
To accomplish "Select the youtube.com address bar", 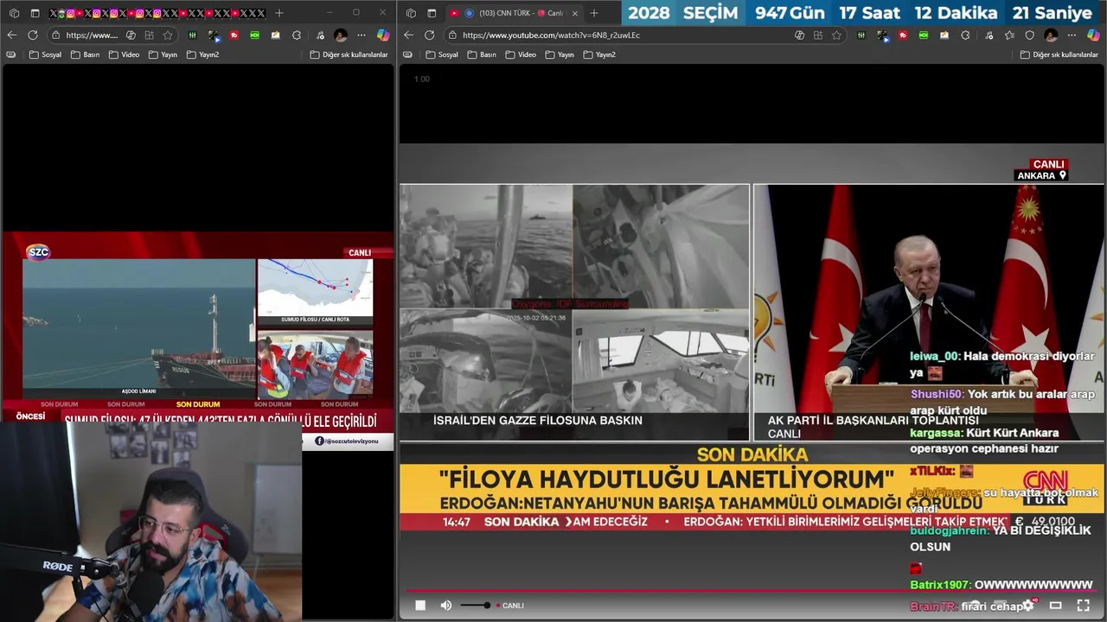I will pyautogui.click(x=623, y=35).
